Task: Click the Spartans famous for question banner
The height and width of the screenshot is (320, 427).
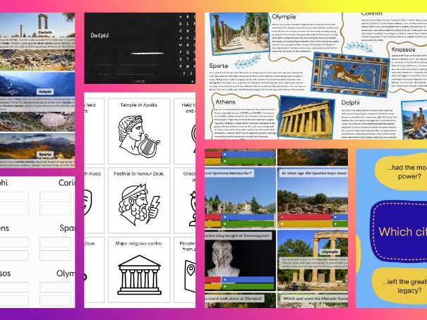Action: tap(229, 173)
